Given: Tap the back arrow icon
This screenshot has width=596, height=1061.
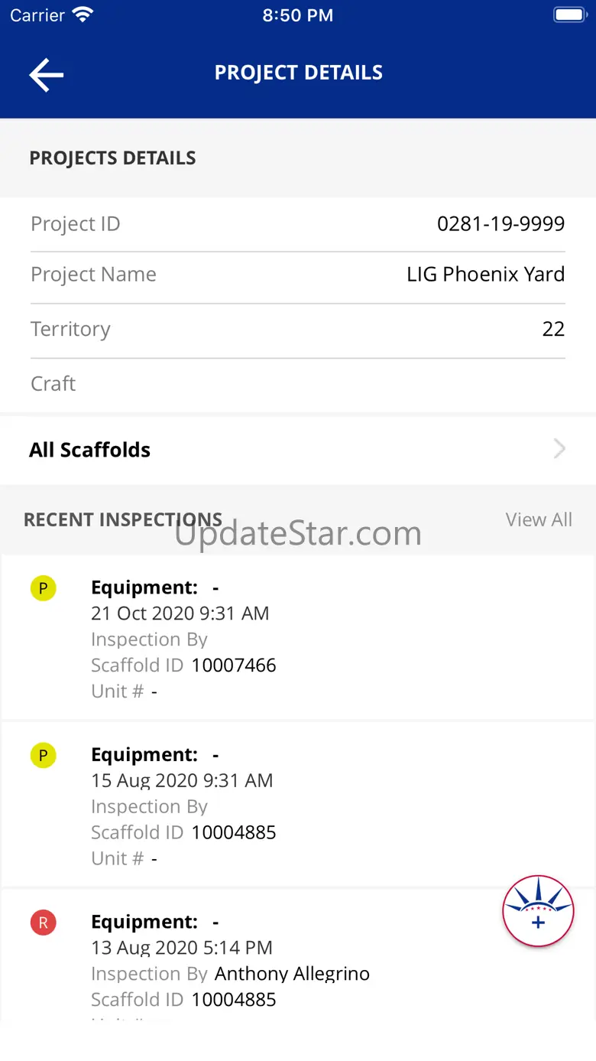Looking at the screenshot, I should pos(46,74).
